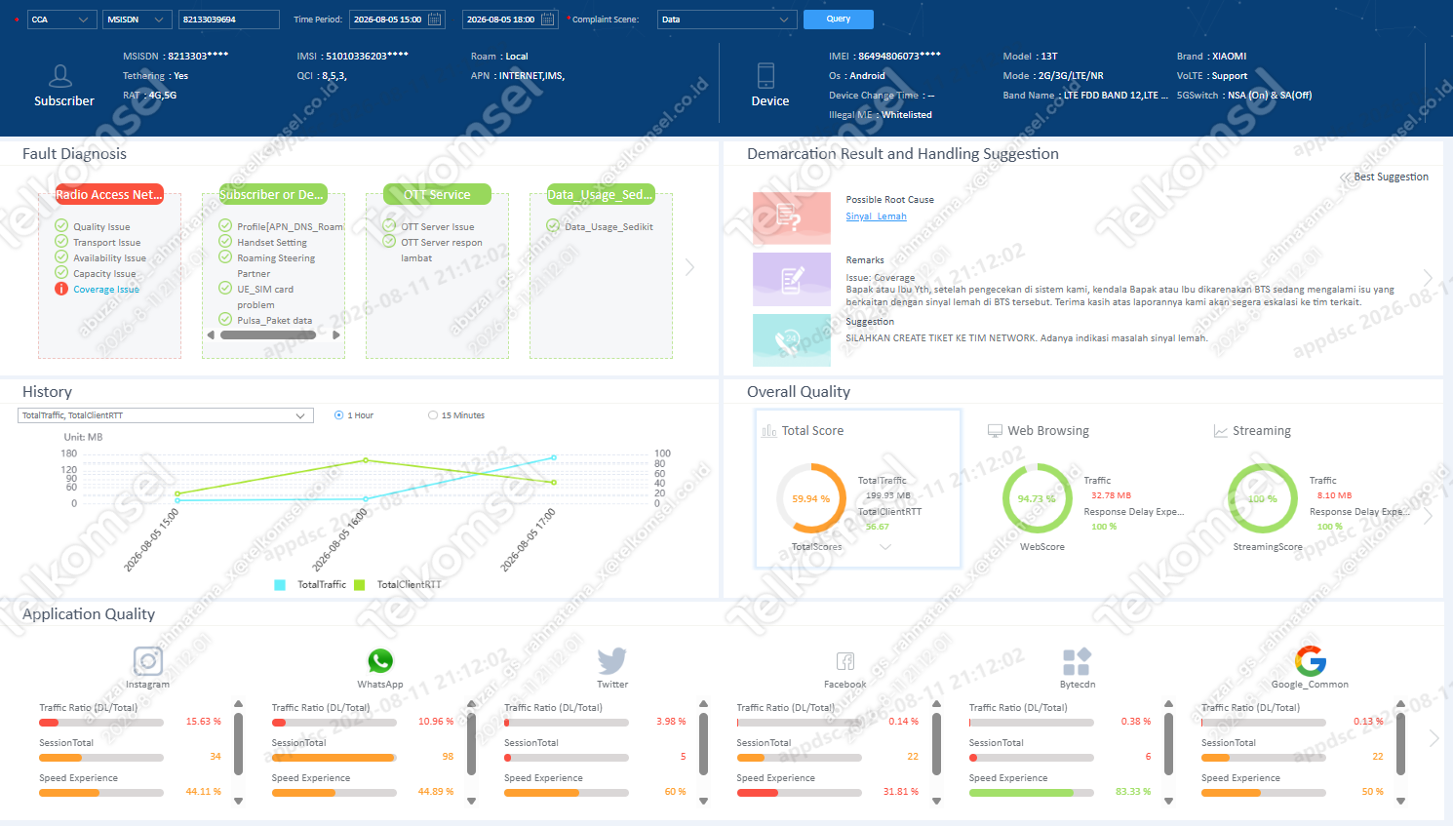
Task: Click the WhatsApp SessionTotal progress bar
Action: coord(334,758)
